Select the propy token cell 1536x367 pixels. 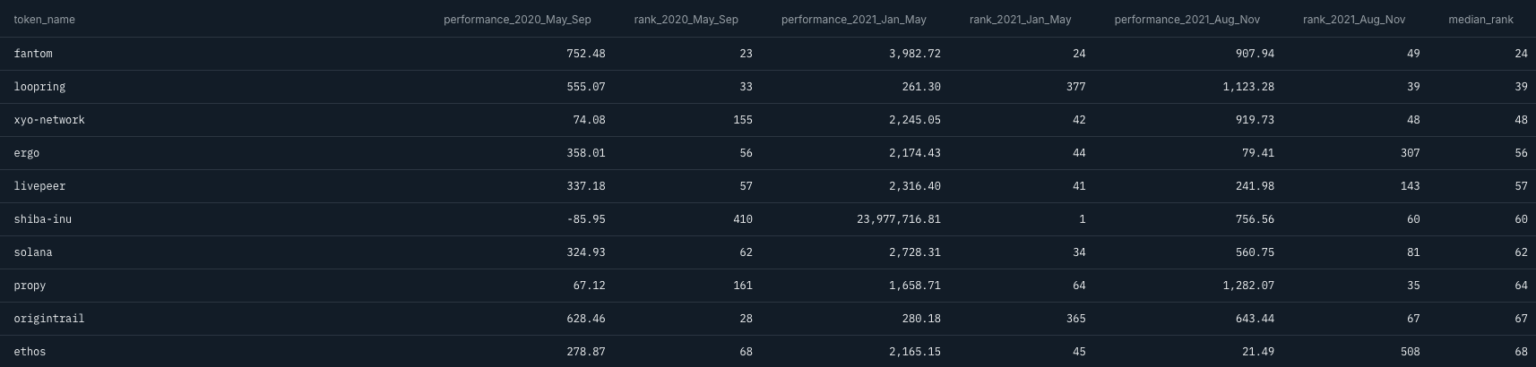(x=30, y=286)
